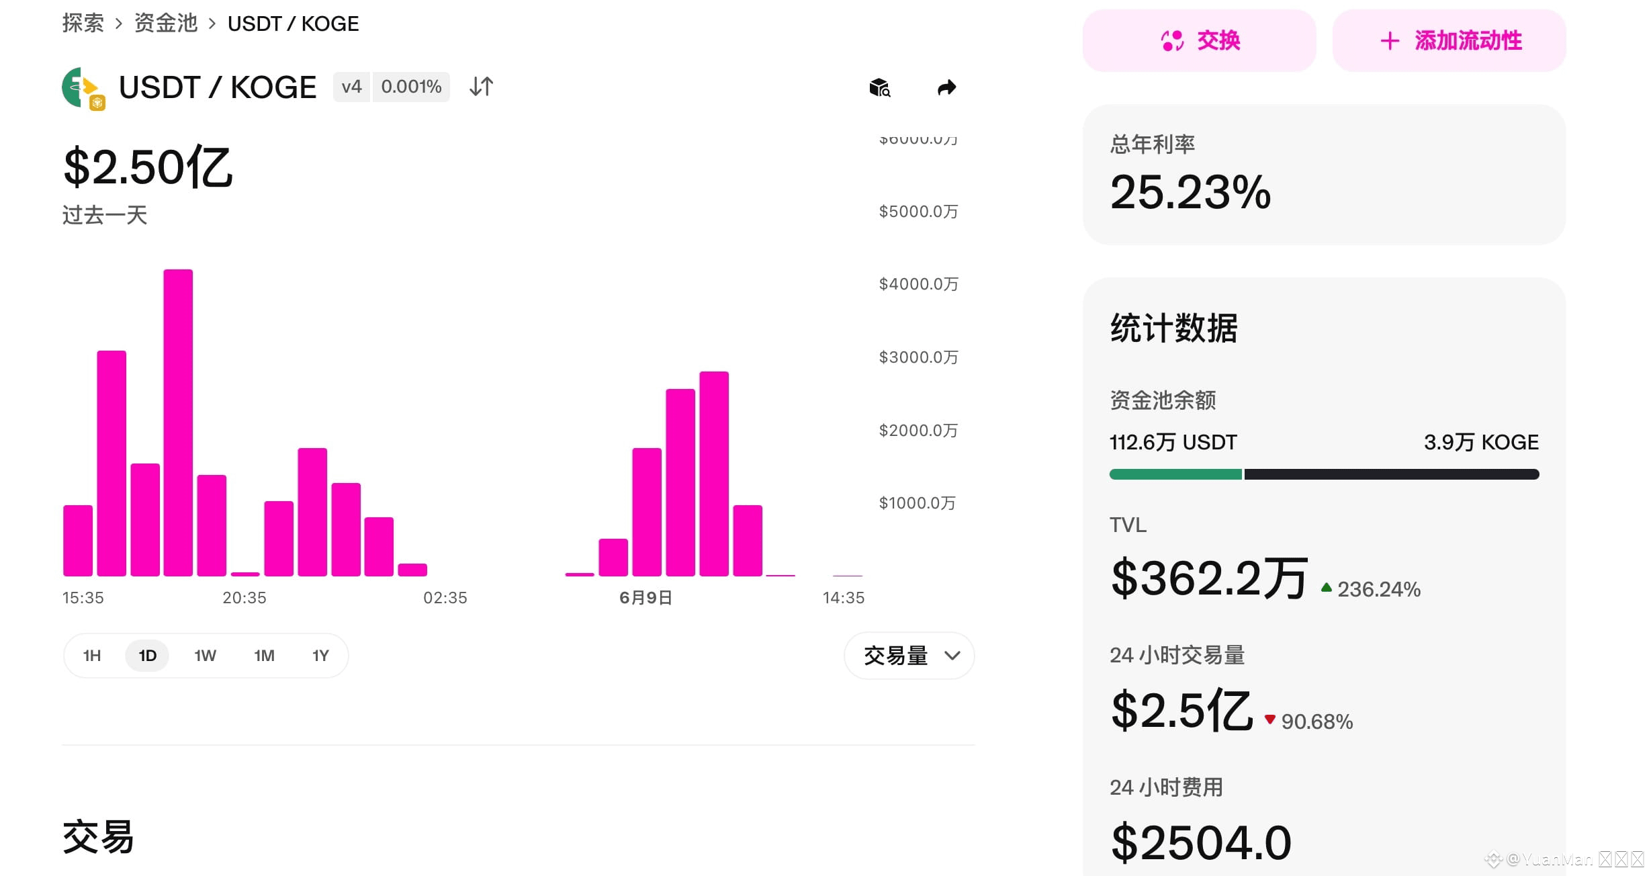Click USDT / KOGE breadcrumb text
Screen dimensions: 1651x876
[x=293, y=24]
